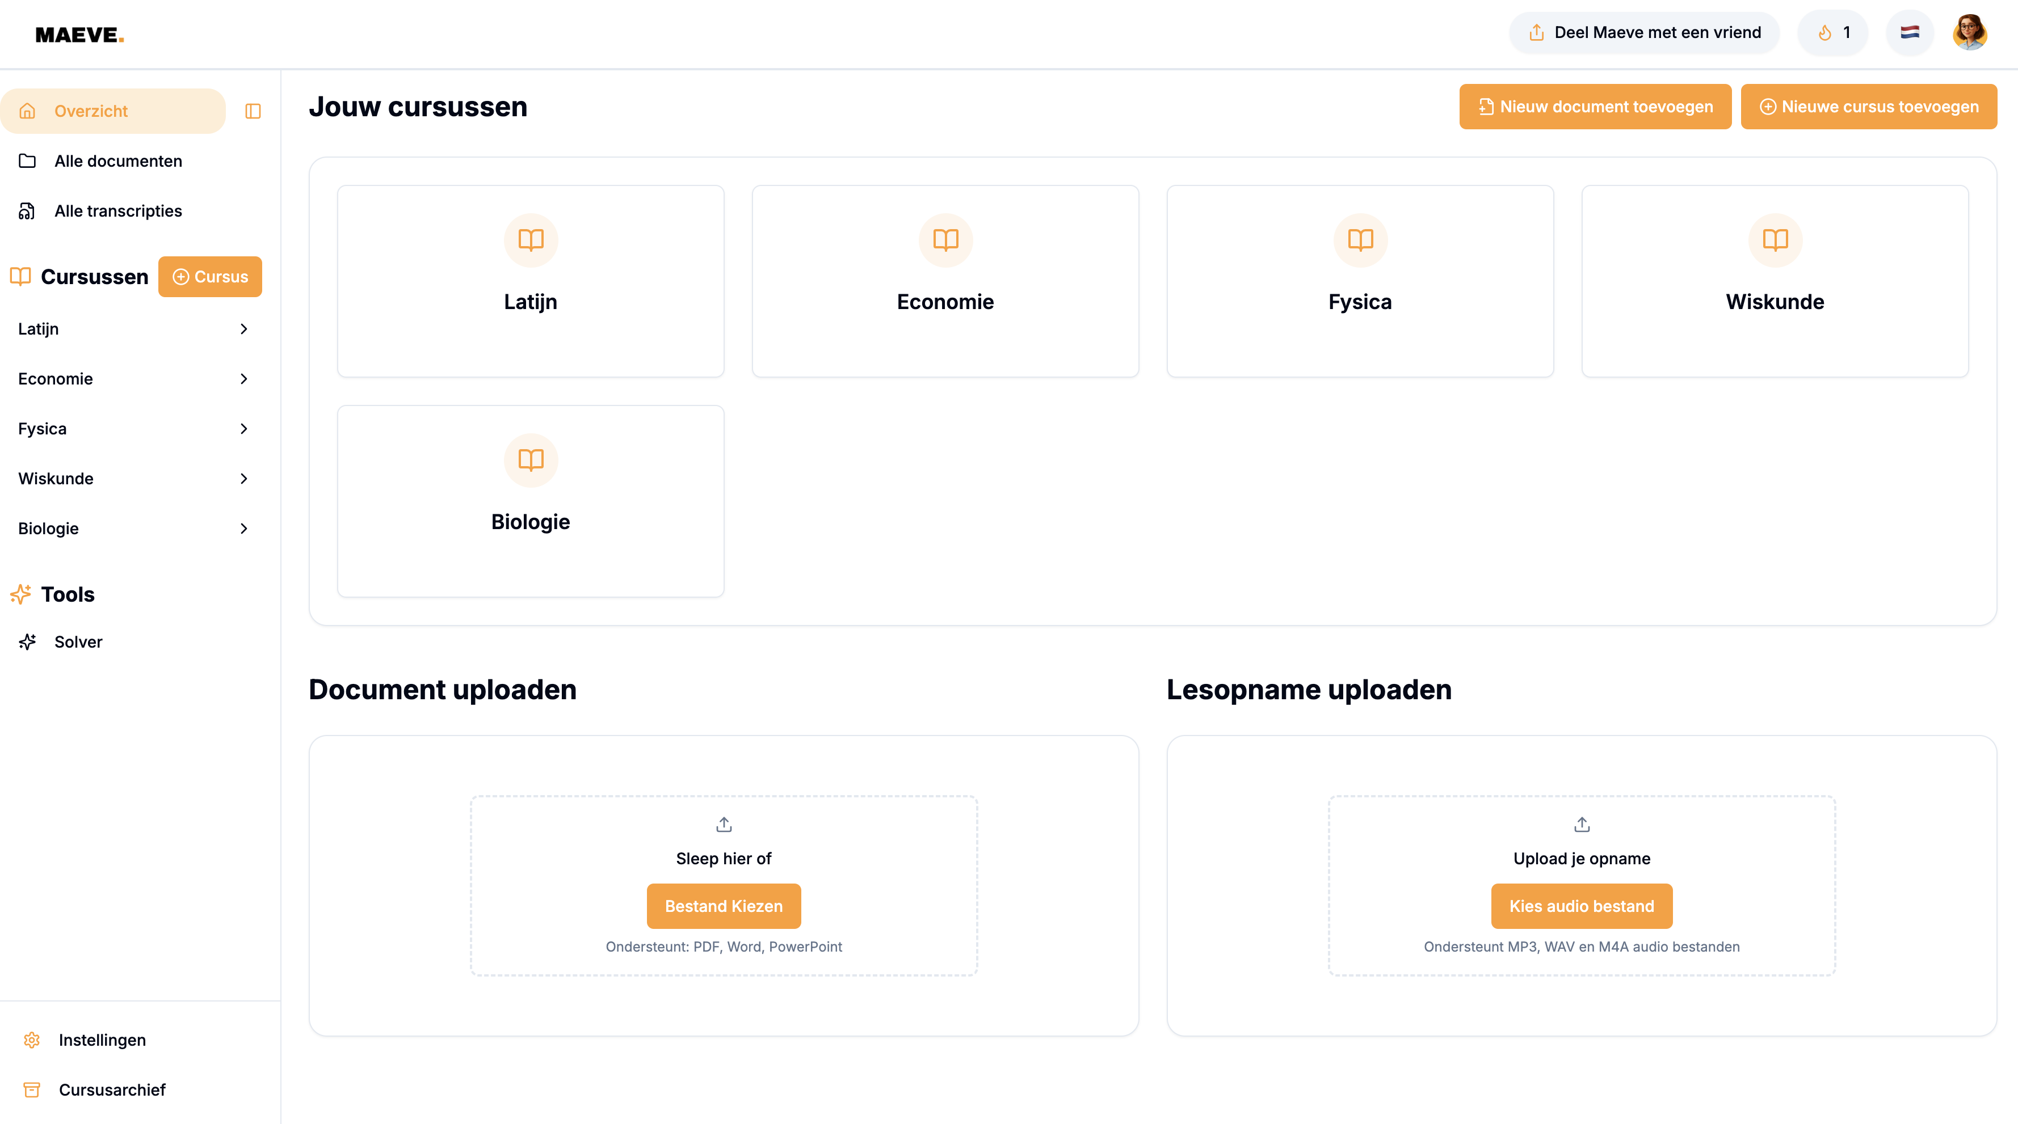Expand the Biologie course chevron
This screenshot has height=1124, width=2018.
243,529
